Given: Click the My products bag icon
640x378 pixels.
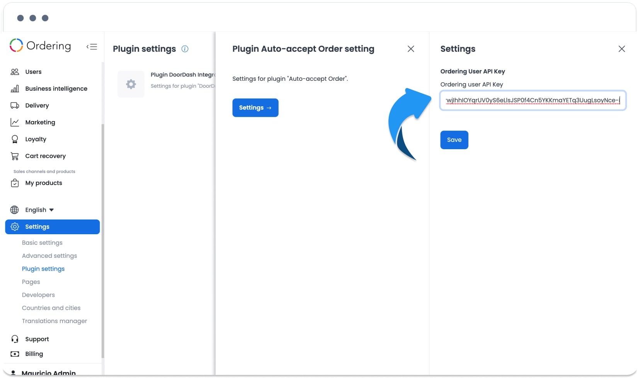Looking at the screenshot, I should coord(15,183).
